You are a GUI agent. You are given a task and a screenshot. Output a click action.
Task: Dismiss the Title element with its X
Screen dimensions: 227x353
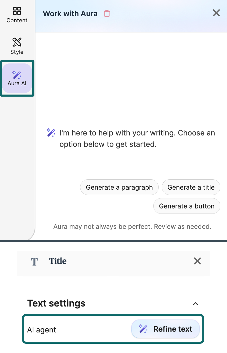click(x=197, y=261)
